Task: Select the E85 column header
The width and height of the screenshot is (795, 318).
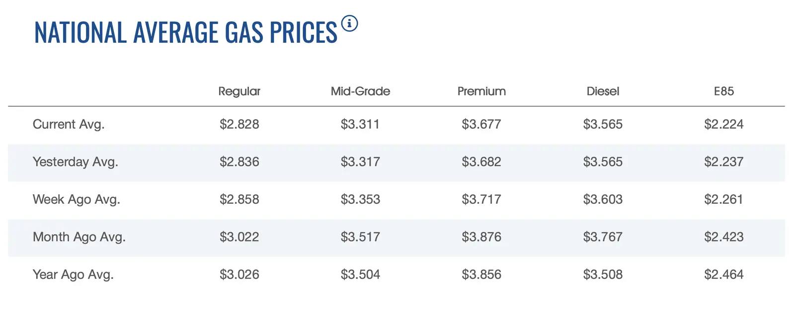Action: tap(723, 91)
